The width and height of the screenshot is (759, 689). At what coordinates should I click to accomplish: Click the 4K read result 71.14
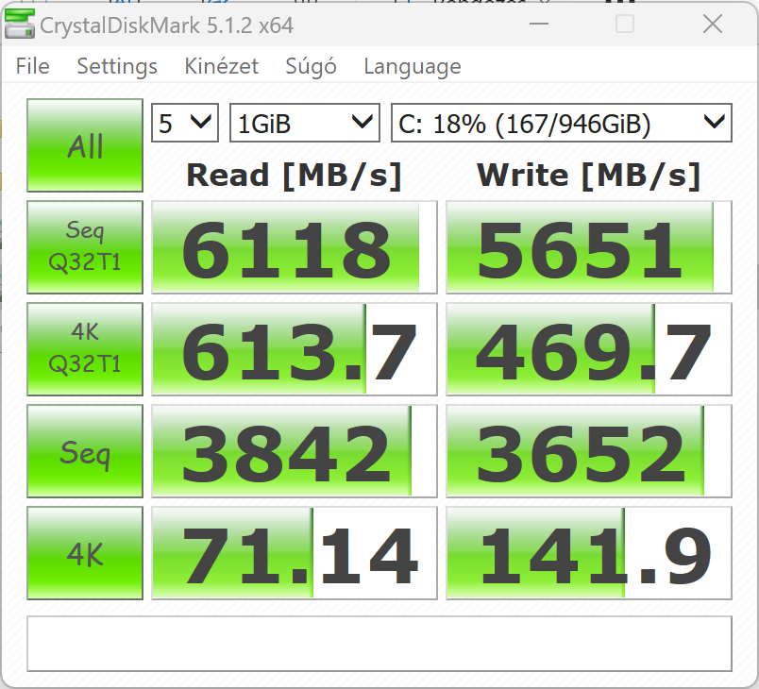[x=295, y=553]
